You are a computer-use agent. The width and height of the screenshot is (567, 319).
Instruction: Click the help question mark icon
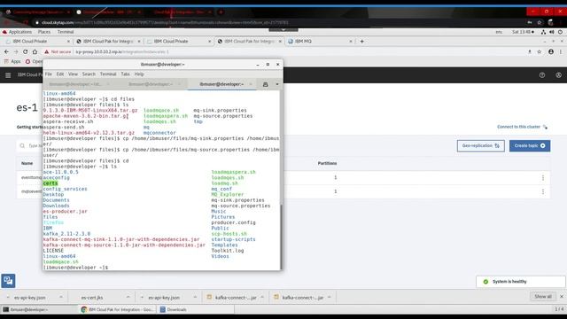coord(542,75)
